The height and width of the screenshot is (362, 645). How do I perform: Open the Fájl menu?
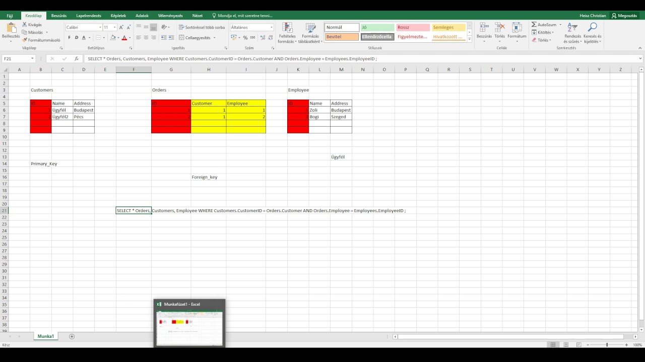click(10, 16)
